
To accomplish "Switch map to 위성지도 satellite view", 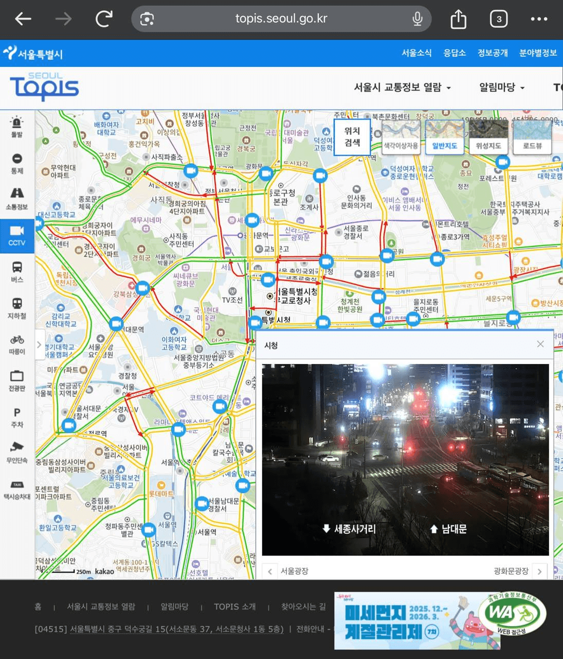I will coord(488,137).
